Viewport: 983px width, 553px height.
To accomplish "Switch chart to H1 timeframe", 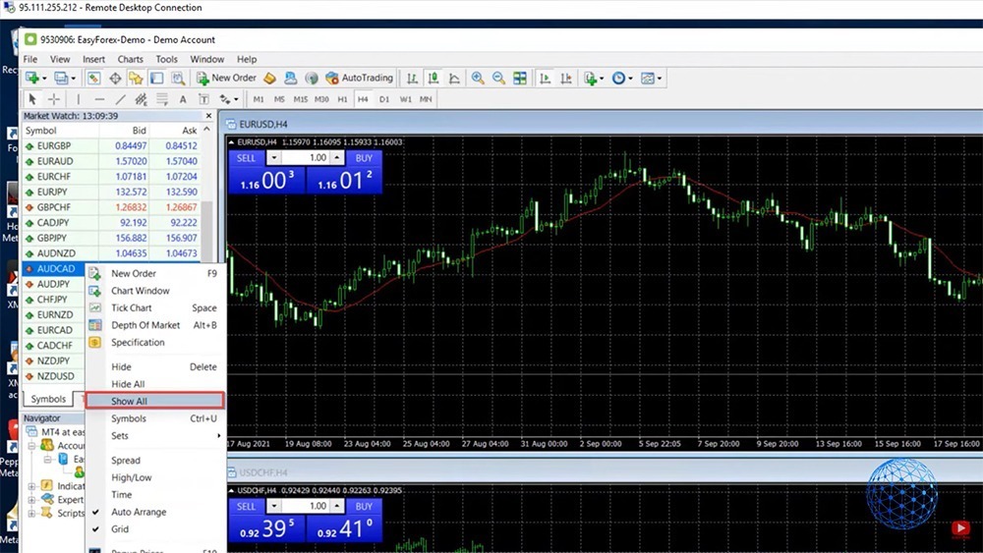I will [x=342, y=99].
